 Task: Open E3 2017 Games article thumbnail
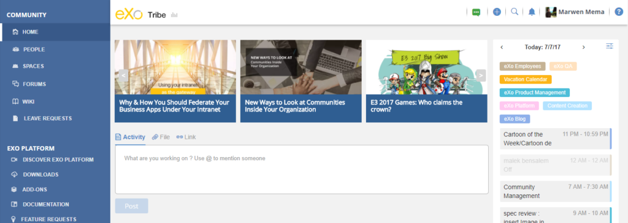[x=427, y=67]
